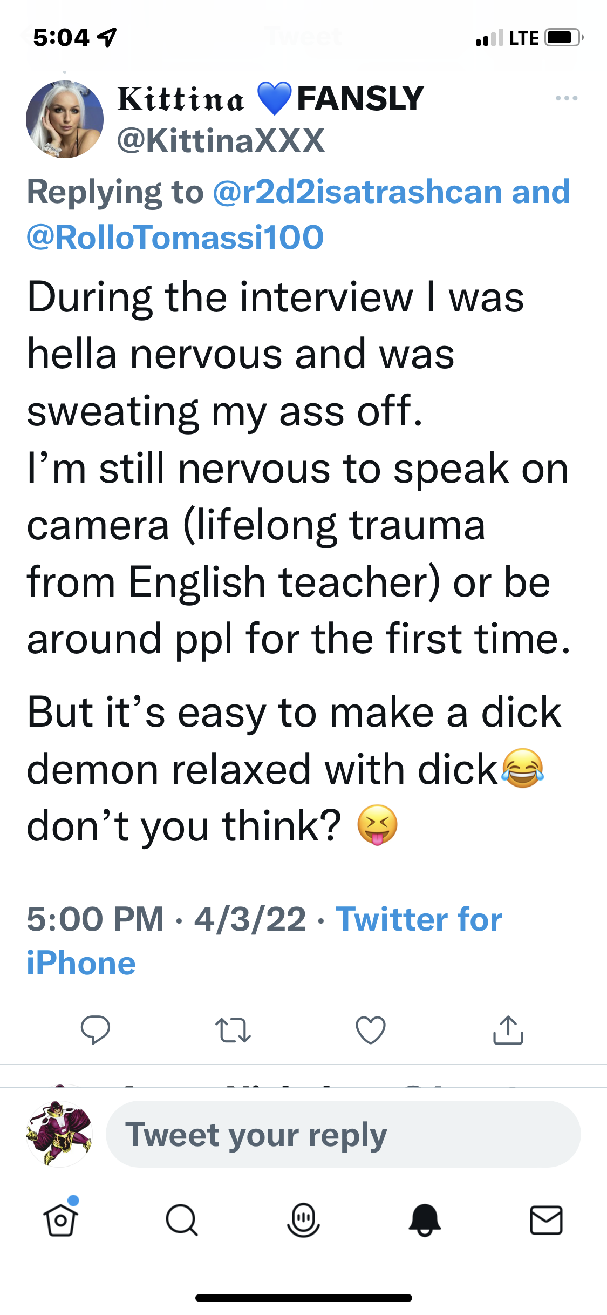This screenshot has width=607, height=1315.
Task: Open @RolloTomassi100 mention link
Action: (x=175, y=238)
